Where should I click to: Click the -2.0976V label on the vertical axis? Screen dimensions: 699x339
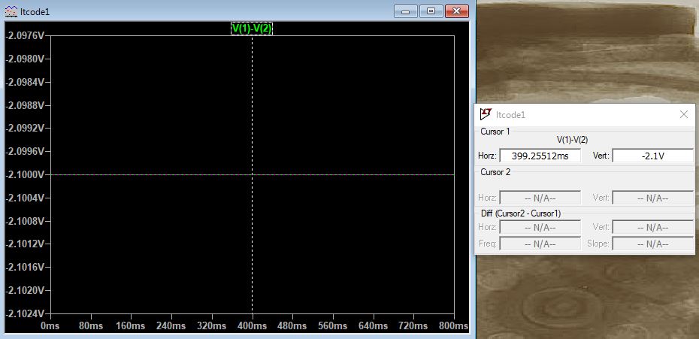pyautogui.click(x=25, y=35)
